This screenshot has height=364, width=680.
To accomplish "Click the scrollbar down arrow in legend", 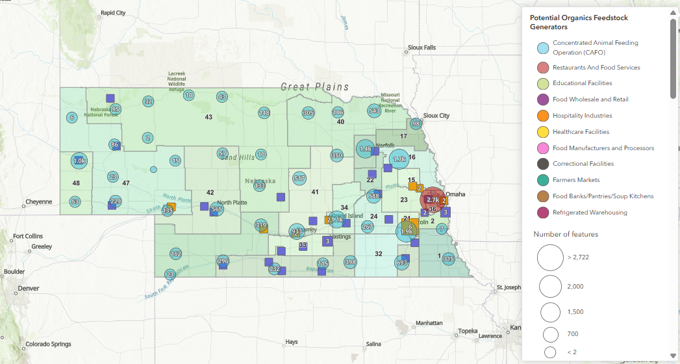I will [x=673, y=356].
